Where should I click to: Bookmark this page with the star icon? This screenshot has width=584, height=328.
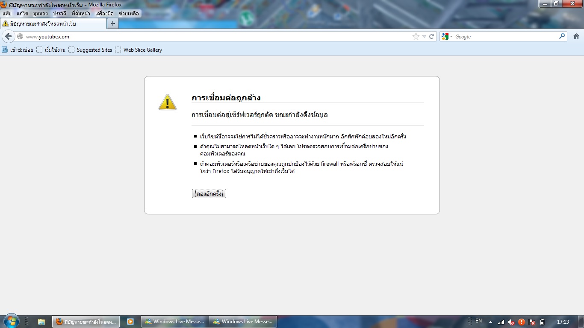coord(416,36)
